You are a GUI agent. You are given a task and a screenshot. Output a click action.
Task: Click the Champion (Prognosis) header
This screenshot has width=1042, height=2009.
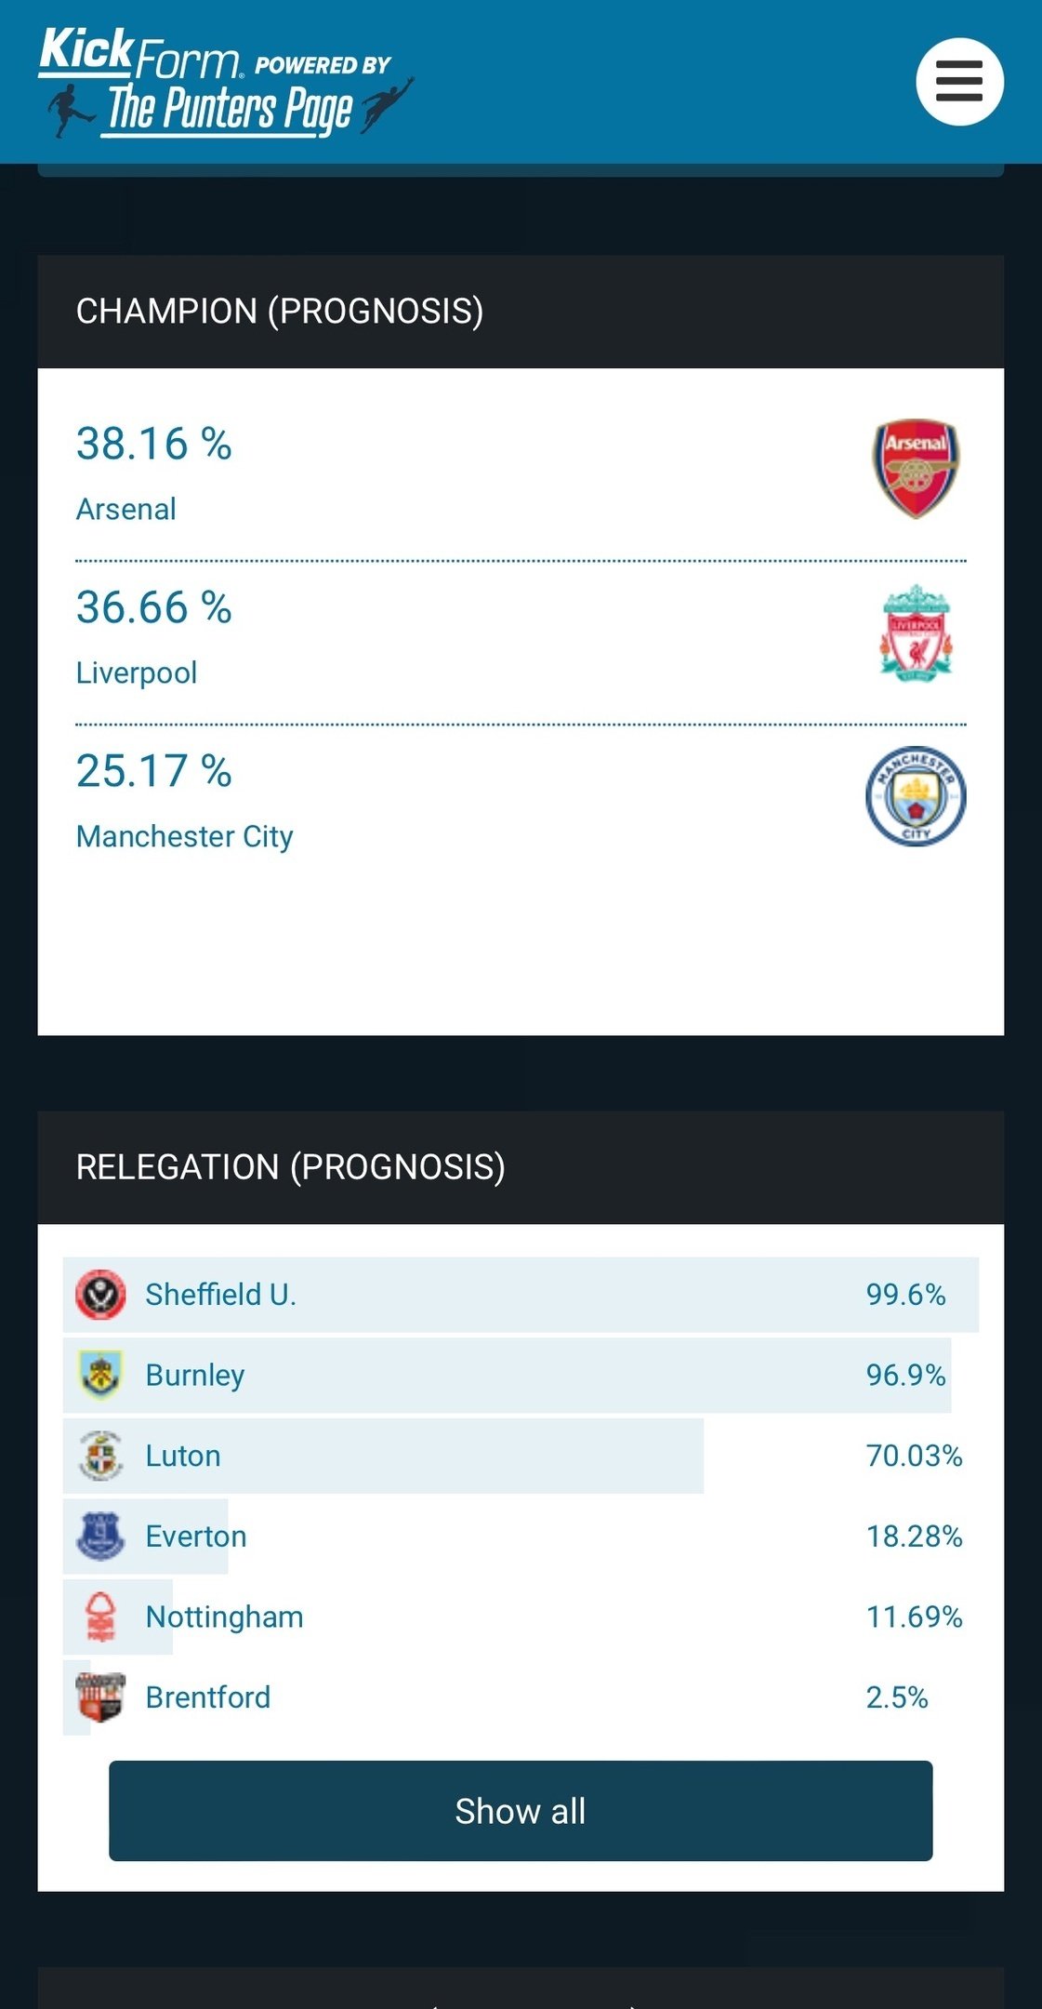click(x=280, y=312)
